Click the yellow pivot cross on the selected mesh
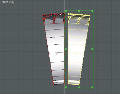The image size is (120, 94). pyautogui.click(x=76, y=54)
